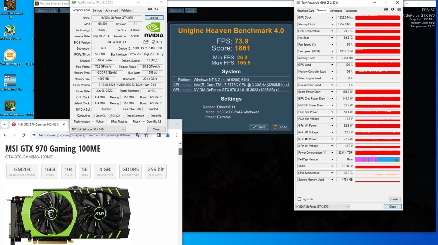Translate this page icon in address bar
Viewport: 438px width, 245px height.
(x=138, y=135)
